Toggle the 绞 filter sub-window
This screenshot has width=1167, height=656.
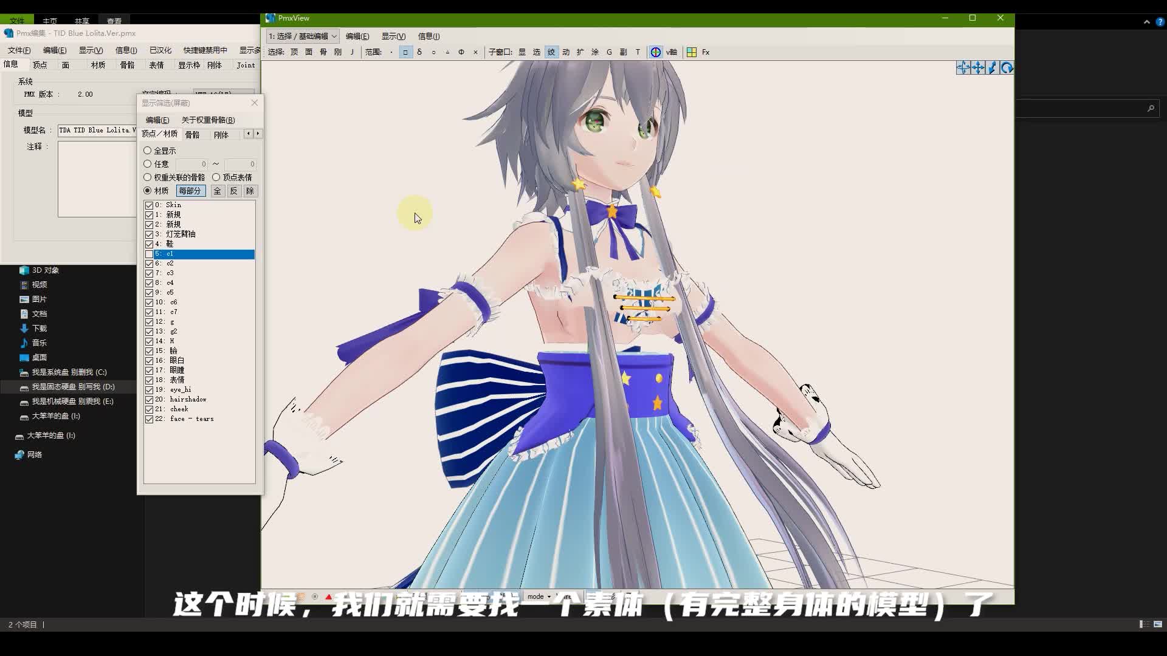[551, 52]
